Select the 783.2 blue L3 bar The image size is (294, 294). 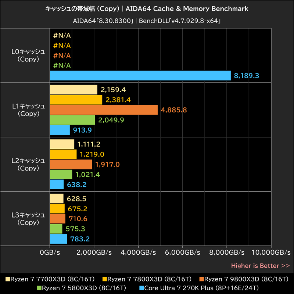(x=58, y=239)
